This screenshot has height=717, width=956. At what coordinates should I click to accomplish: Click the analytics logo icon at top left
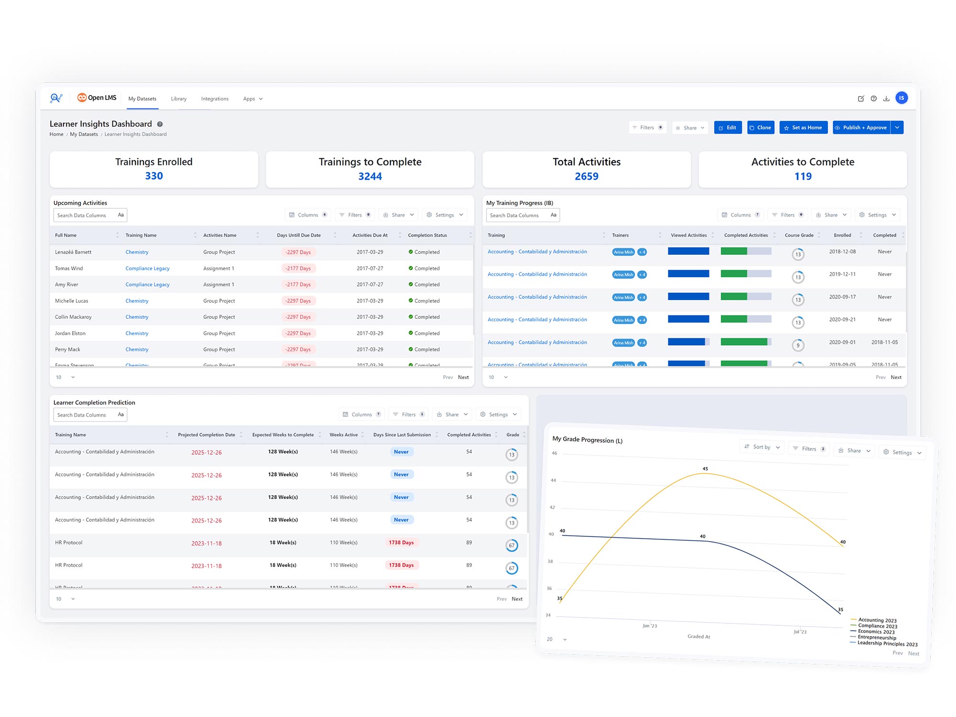56,98
